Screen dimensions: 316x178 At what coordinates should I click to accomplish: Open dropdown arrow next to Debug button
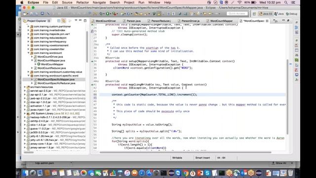(104, 14)
